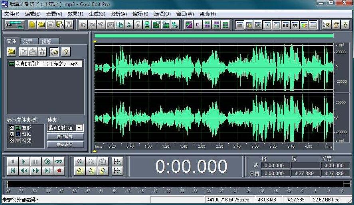Image resolution: width=354 pixels, height=205 pixels.
Task: Open the 分析(A) menu
Action: coord(119,14)
